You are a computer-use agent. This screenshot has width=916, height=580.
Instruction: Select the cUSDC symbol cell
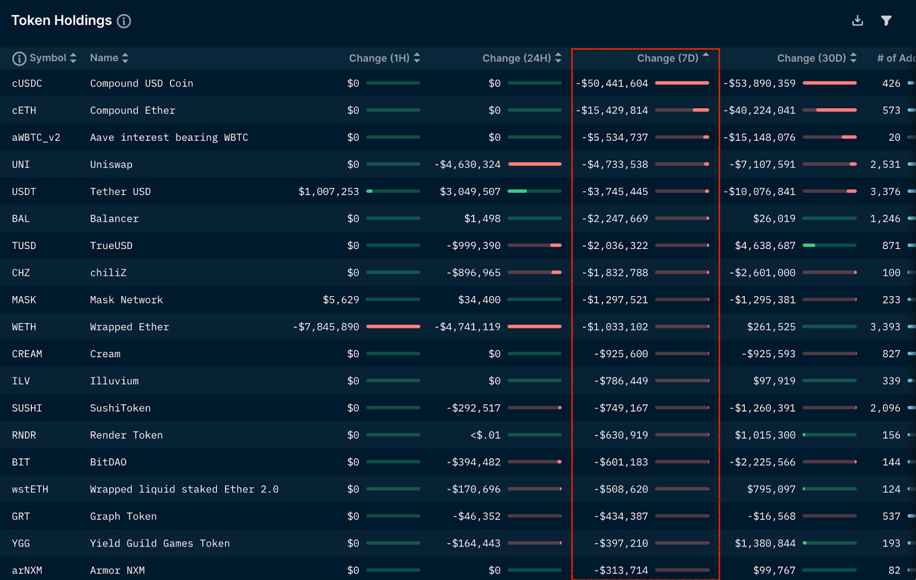click(x=27, y=84)
